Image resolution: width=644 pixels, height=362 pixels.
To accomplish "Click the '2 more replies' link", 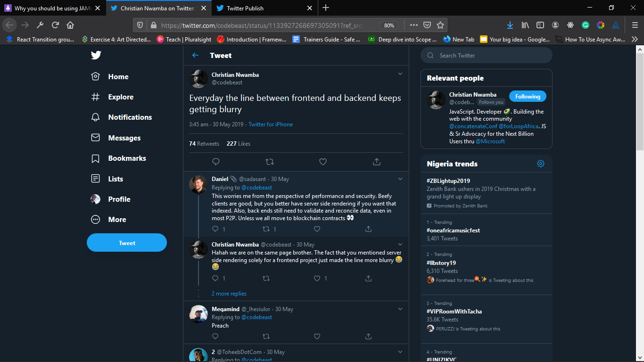I will click(229, 294).
